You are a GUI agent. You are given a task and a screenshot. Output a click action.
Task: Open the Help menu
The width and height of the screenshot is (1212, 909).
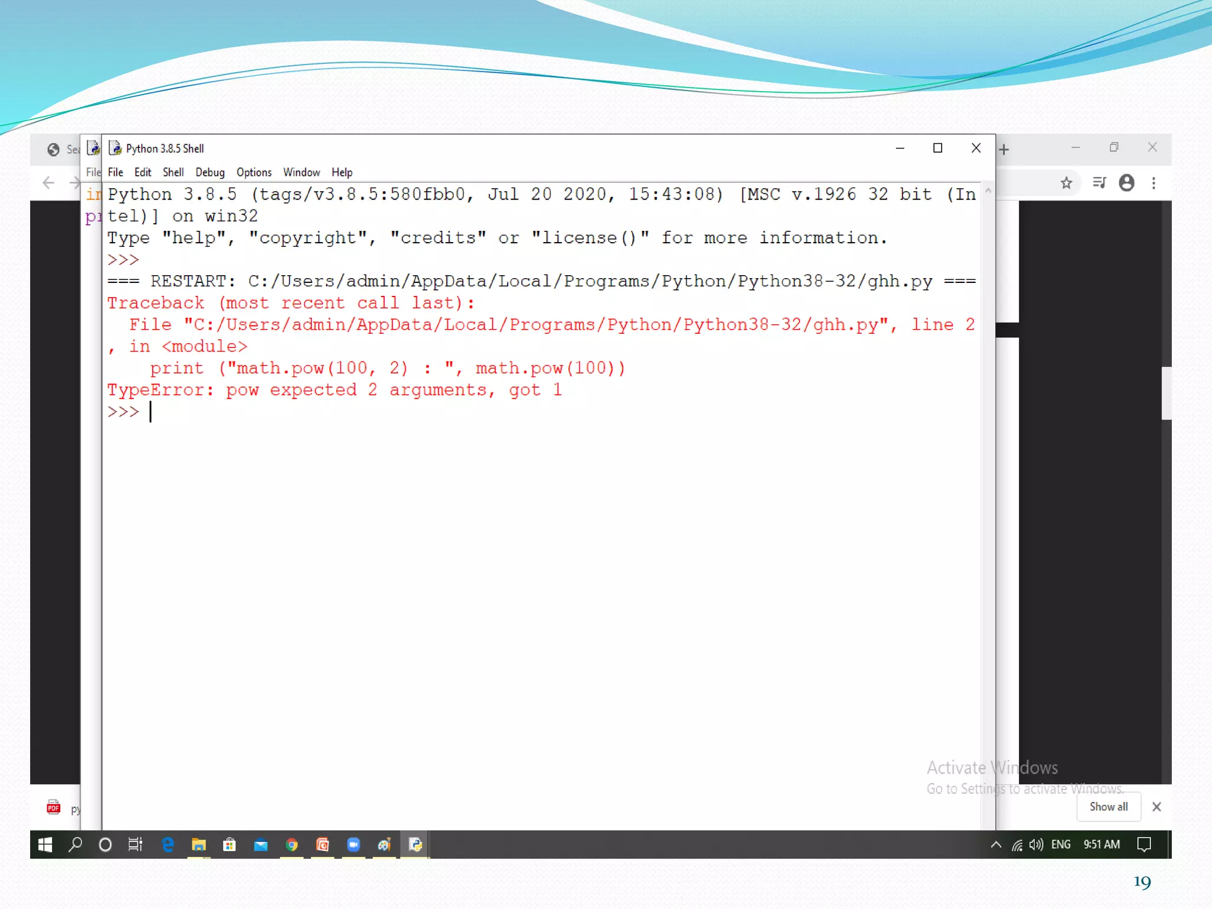[341, 172]
